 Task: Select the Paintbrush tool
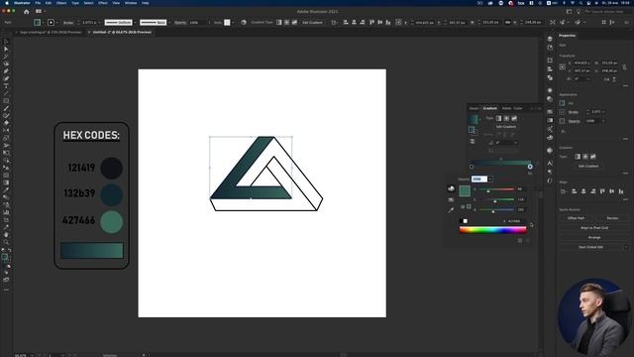pyautogui.click(x=6, y=108)
